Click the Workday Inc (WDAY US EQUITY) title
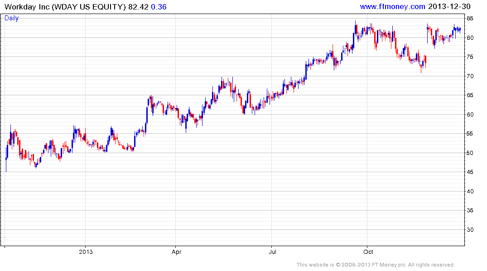 (x=65, y=7)
